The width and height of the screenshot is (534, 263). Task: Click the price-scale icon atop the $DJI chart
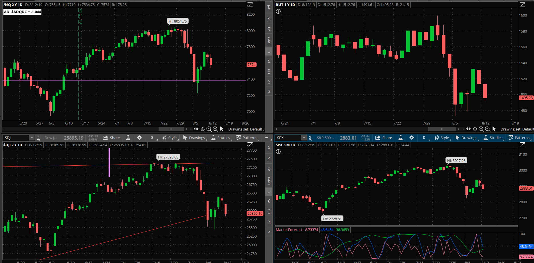(250, 145)
